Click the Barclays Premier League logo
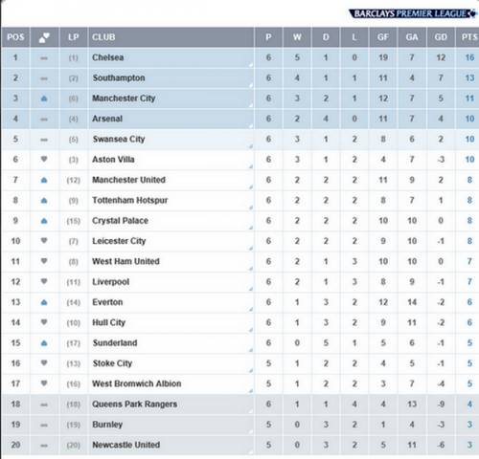 point(413,13)
